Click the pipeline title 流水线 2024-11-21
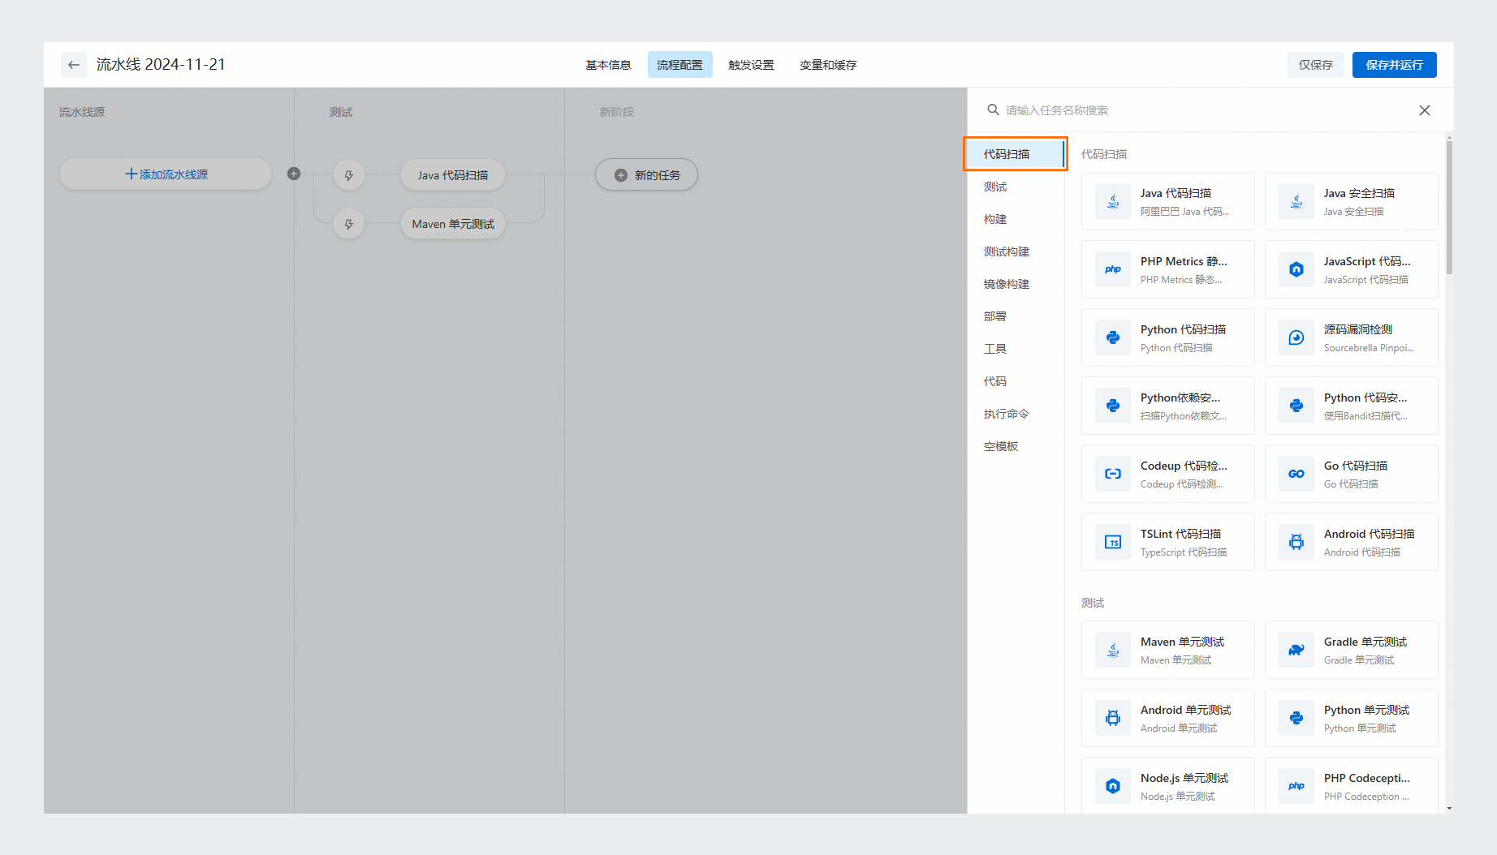1497x855 pixels. point(161,65)
